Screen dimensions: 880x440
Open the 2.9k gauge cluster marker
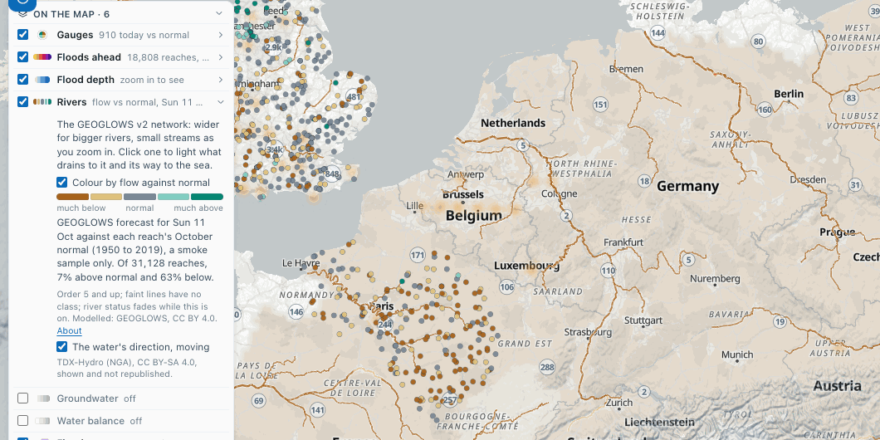(273, 47)
